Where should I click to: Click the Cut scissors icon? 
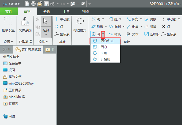37,19
